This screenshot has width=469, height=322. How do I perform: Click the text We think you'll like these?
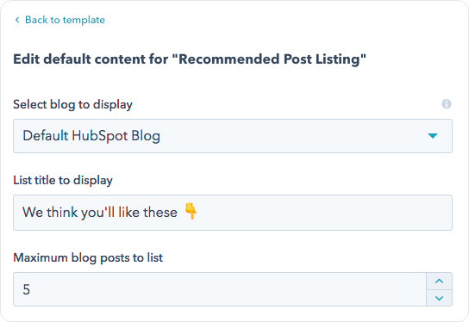(x=100, y=212)
